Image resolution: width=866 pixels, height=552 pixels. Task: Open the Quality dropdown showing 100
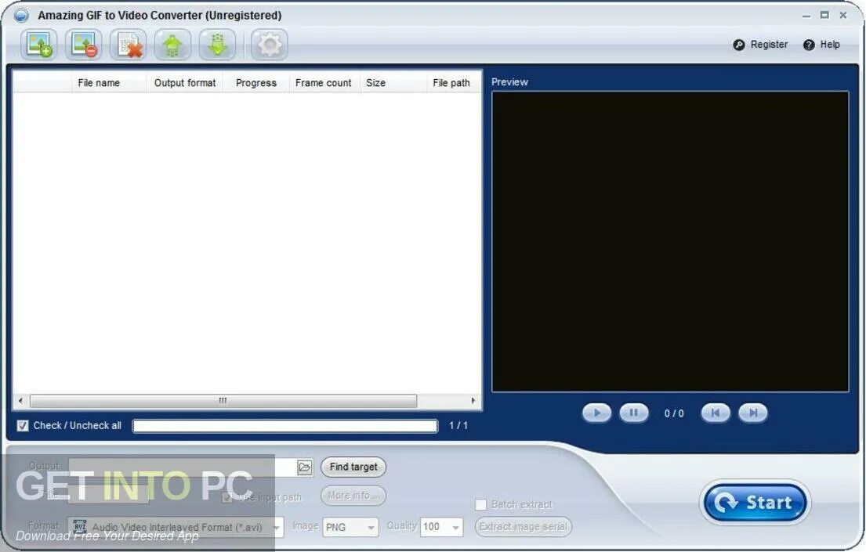tap(441, 527)
